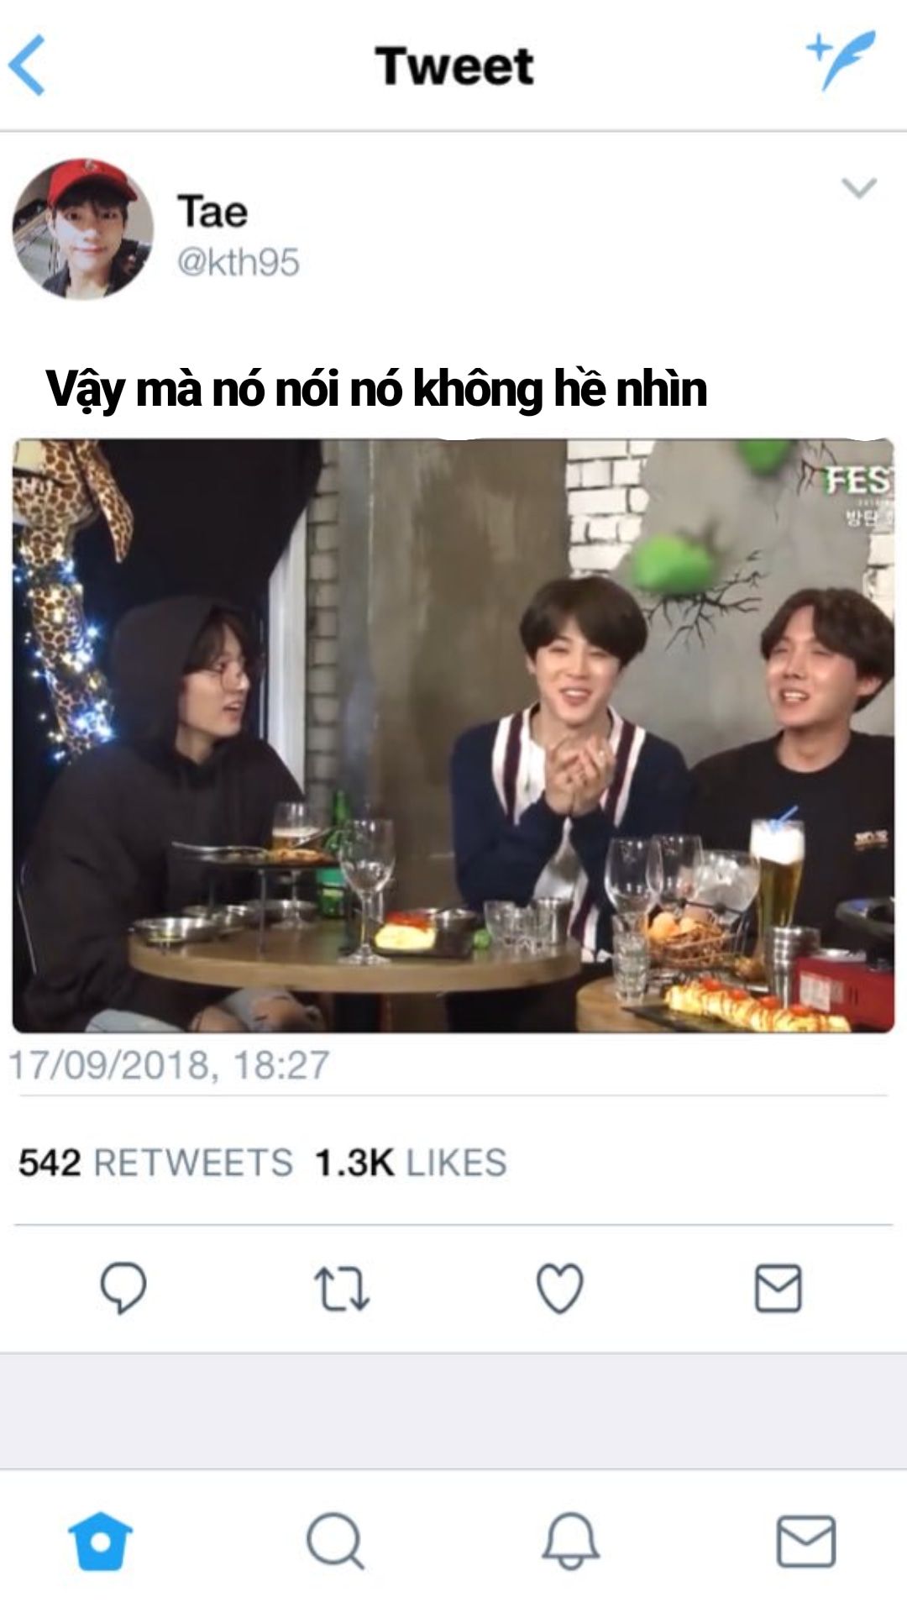
Task: Open the Tae display name
Action: pyautogui.click(x=212, y=210)
